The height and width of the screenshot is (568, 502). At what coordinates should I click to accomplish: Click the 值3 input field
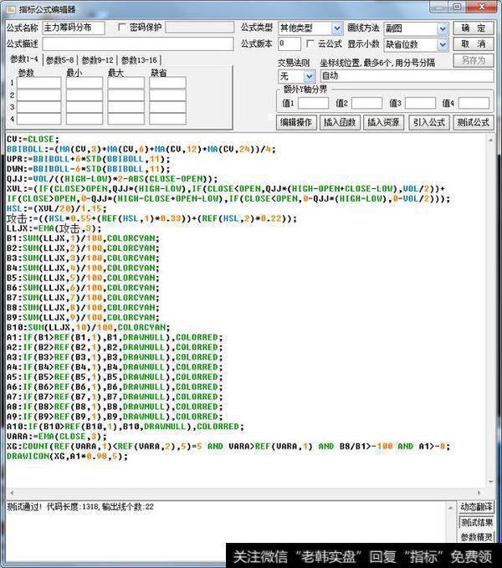point(420,103)
